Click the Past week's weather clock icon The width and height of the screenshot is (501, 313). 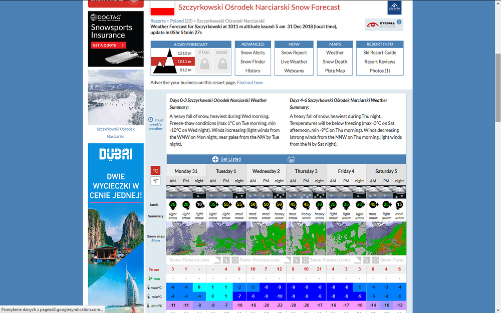[151, 119]
